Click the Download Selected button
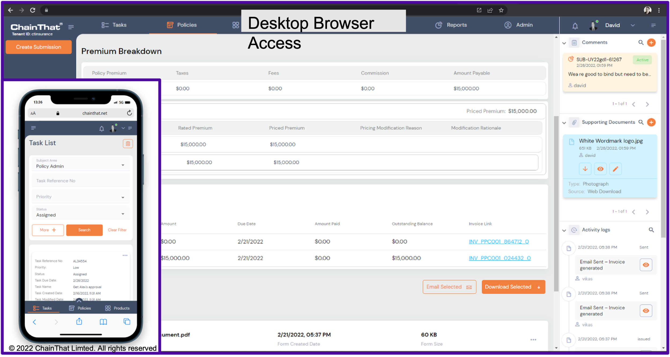The height and width of the screenshot is (357, 670). [513, 287]
